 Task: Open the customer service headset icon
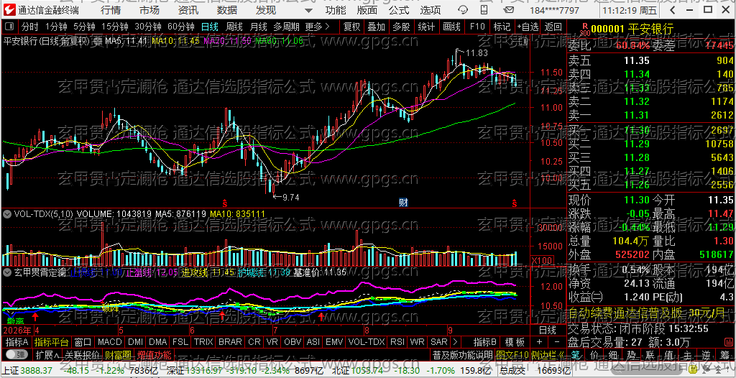(x=463, y=10)
